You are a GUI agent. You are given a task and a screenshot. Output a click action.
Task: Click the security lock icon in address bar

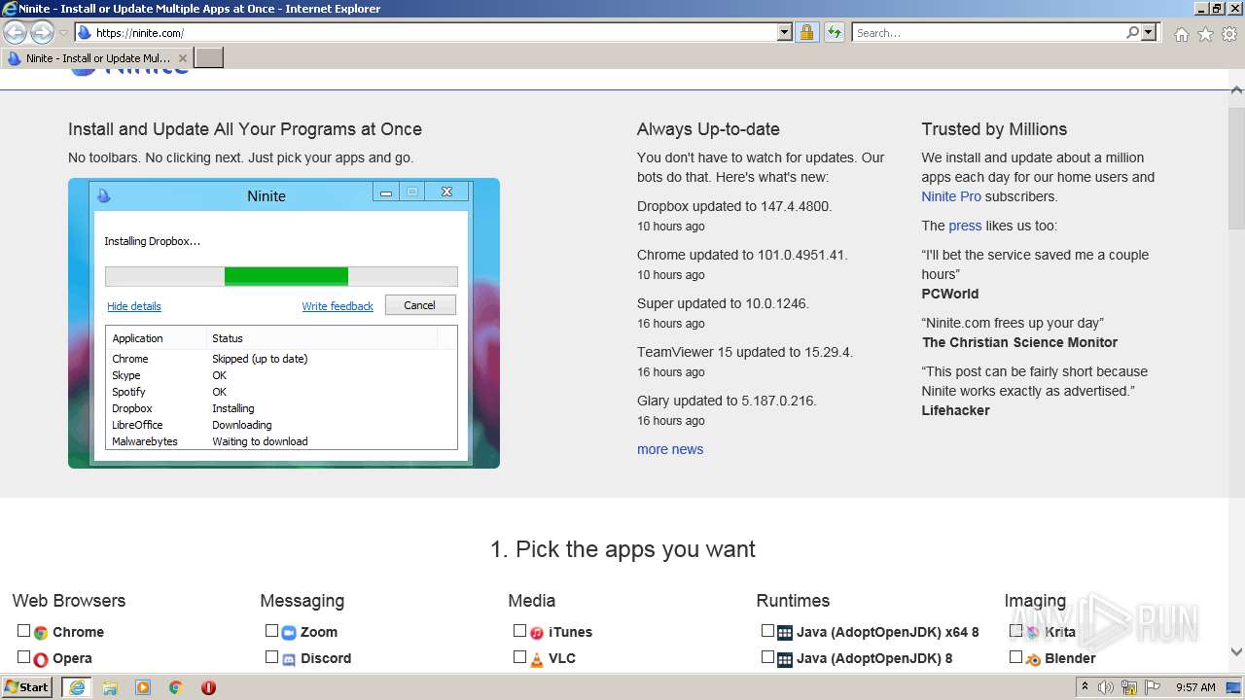pos(806,32)
